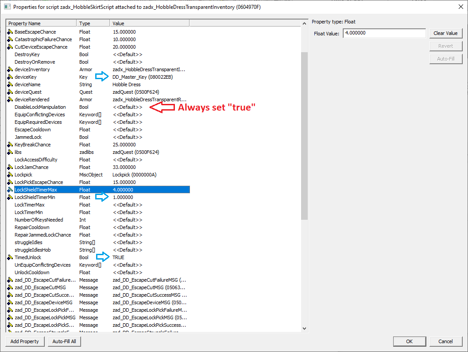Select the EquipRequiredDevices property row
The image size is (468, 352).
pyautogui.click(x=98, y=122)
